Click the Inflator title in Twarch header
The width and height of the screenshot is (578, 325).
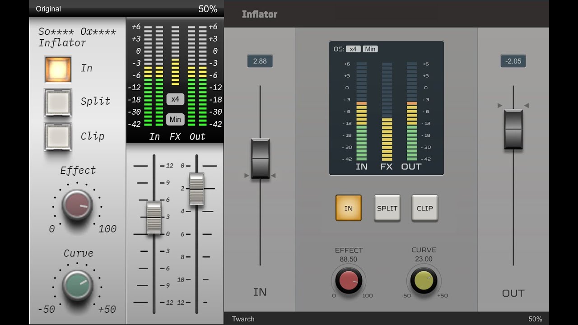click(x=260, y=14)
